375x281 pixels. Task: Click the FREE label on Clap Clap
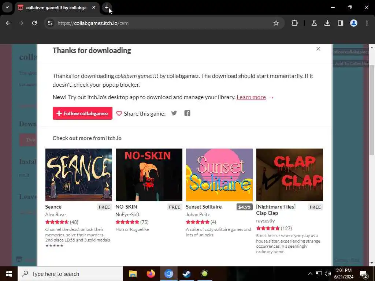(315, 207)
